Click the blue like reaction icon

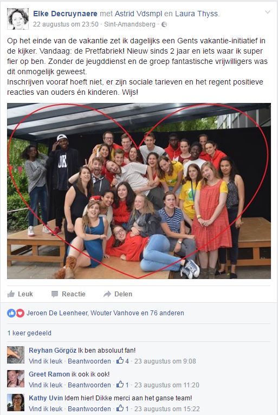(11, 313)
